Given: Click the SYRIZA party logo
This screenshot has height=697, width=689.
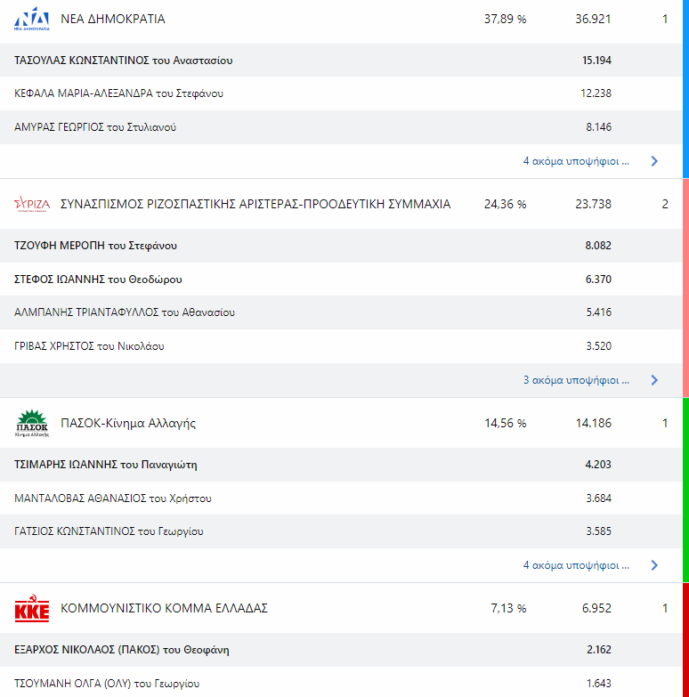Looking at the screenshot, I should 31,204.
